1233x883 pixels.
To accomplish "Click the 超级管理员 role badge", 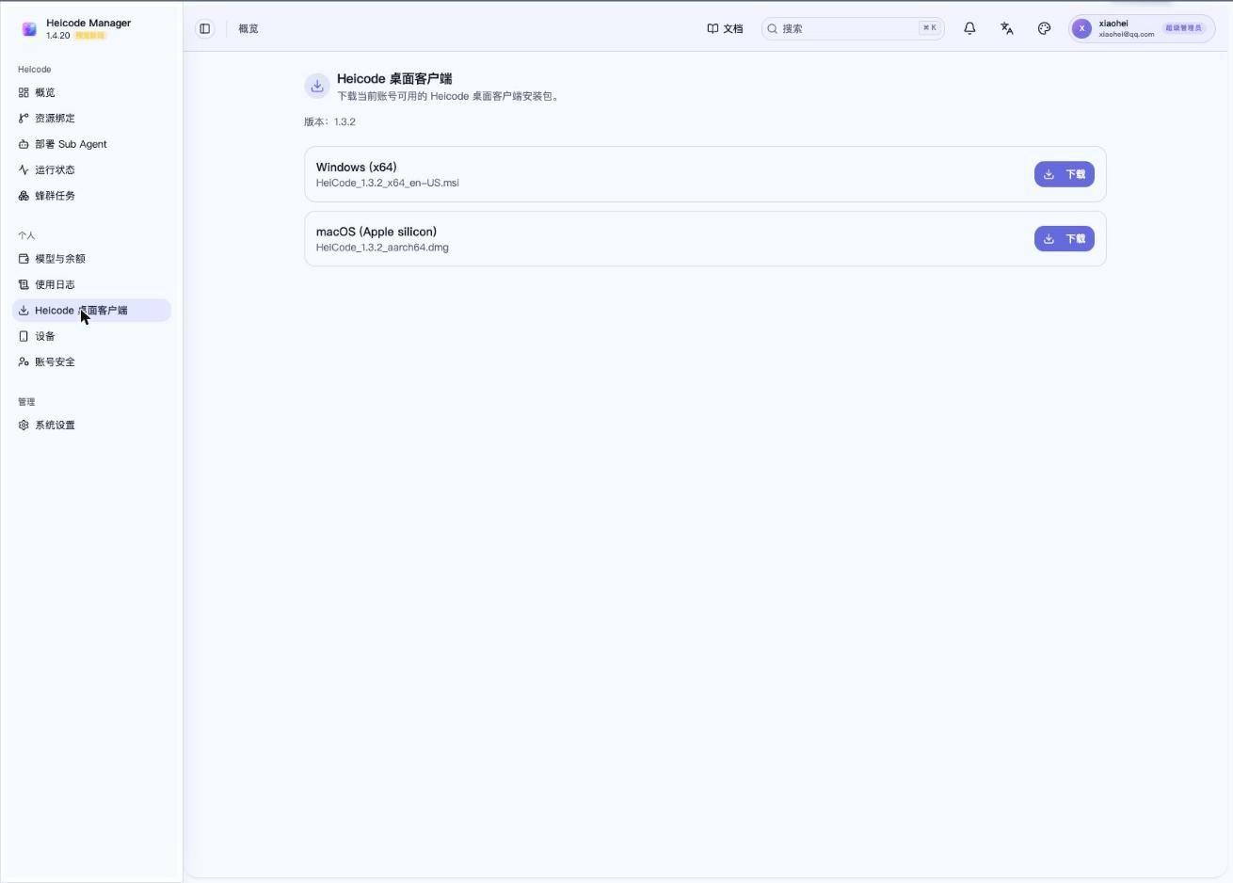I will point(1183,28).
